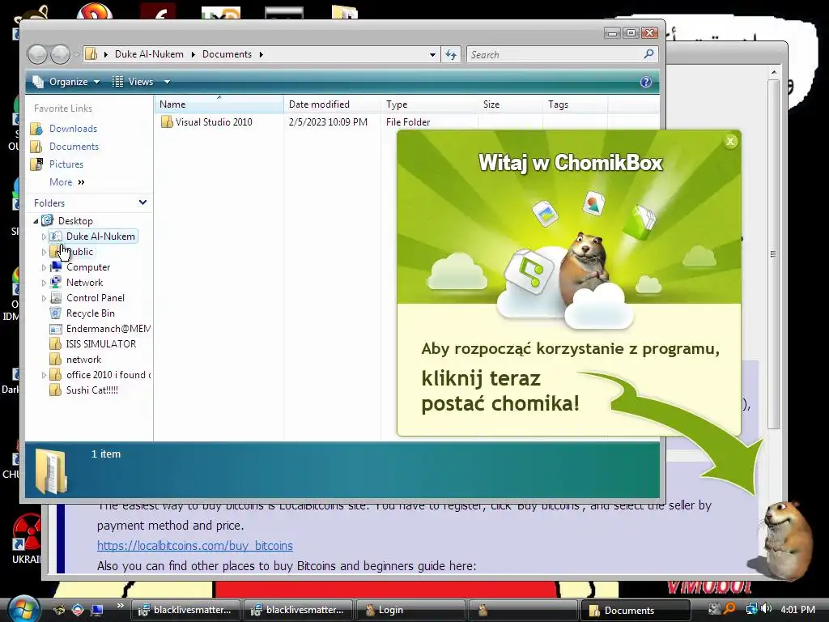Select Recycle Bin in folder tree
829x622 pixels.
click(x=91, y=313)
